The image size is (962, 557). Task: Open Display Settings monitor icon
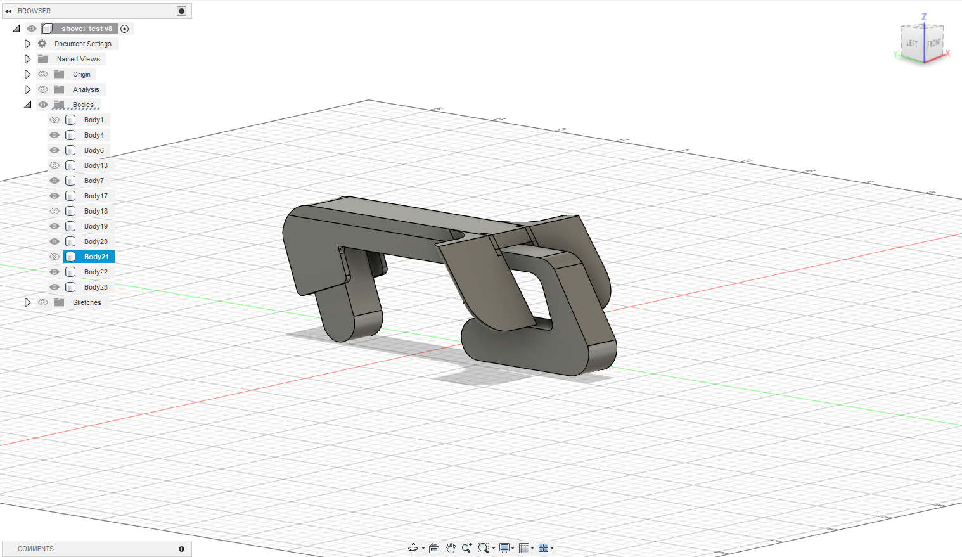[504, 548]
